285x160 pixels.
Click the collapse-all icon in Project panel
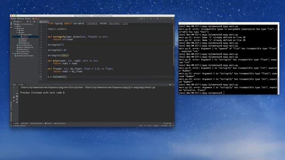pos(31,22)
